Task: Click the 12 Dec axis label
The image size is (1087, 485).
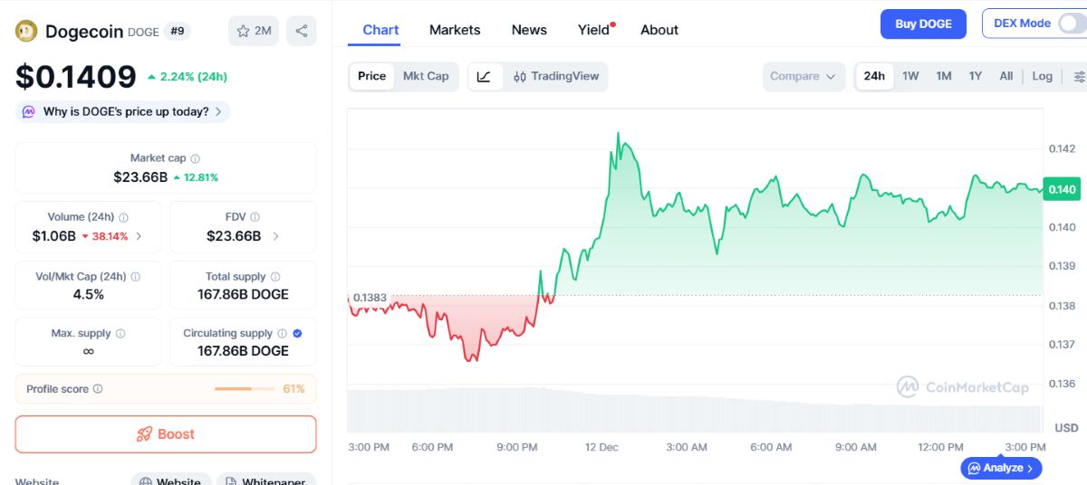Action: pyautogui.click(x=602, y=447)
